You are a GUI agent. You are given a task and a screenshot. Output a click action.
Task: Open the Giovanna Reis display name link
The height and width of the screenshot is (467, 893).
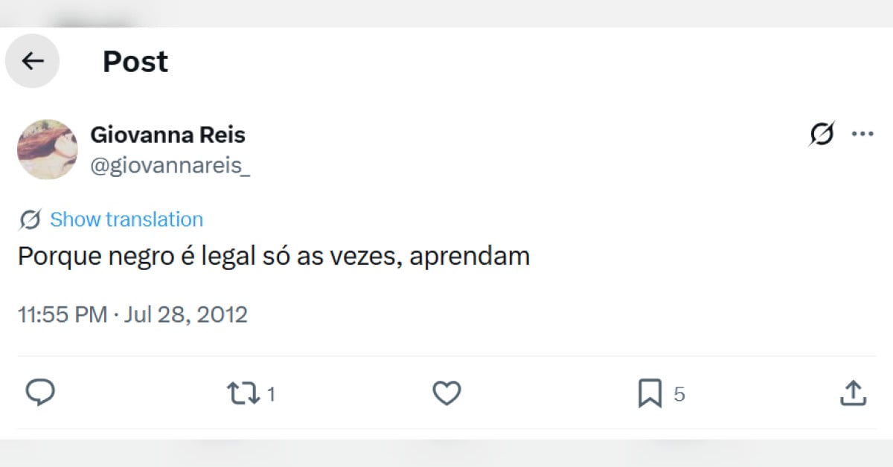(167, 135)
